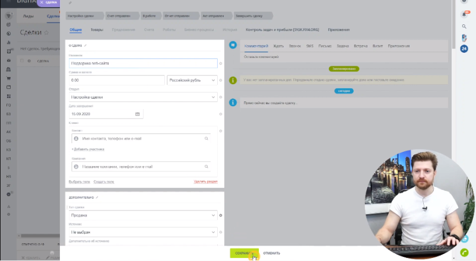Screen dimensions: 476x261
Task: Switch to the Общие tab
Action: (75, 30)
